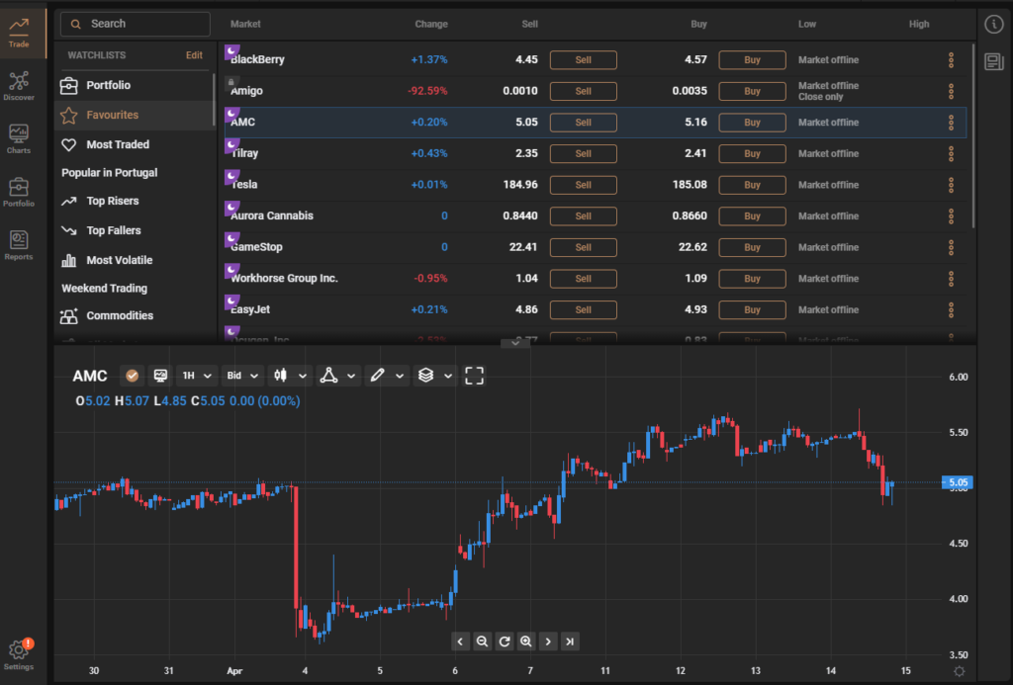The image size is (1013, 685).
Task: Click the Search field at the top left
Action: tap(135, 24)
